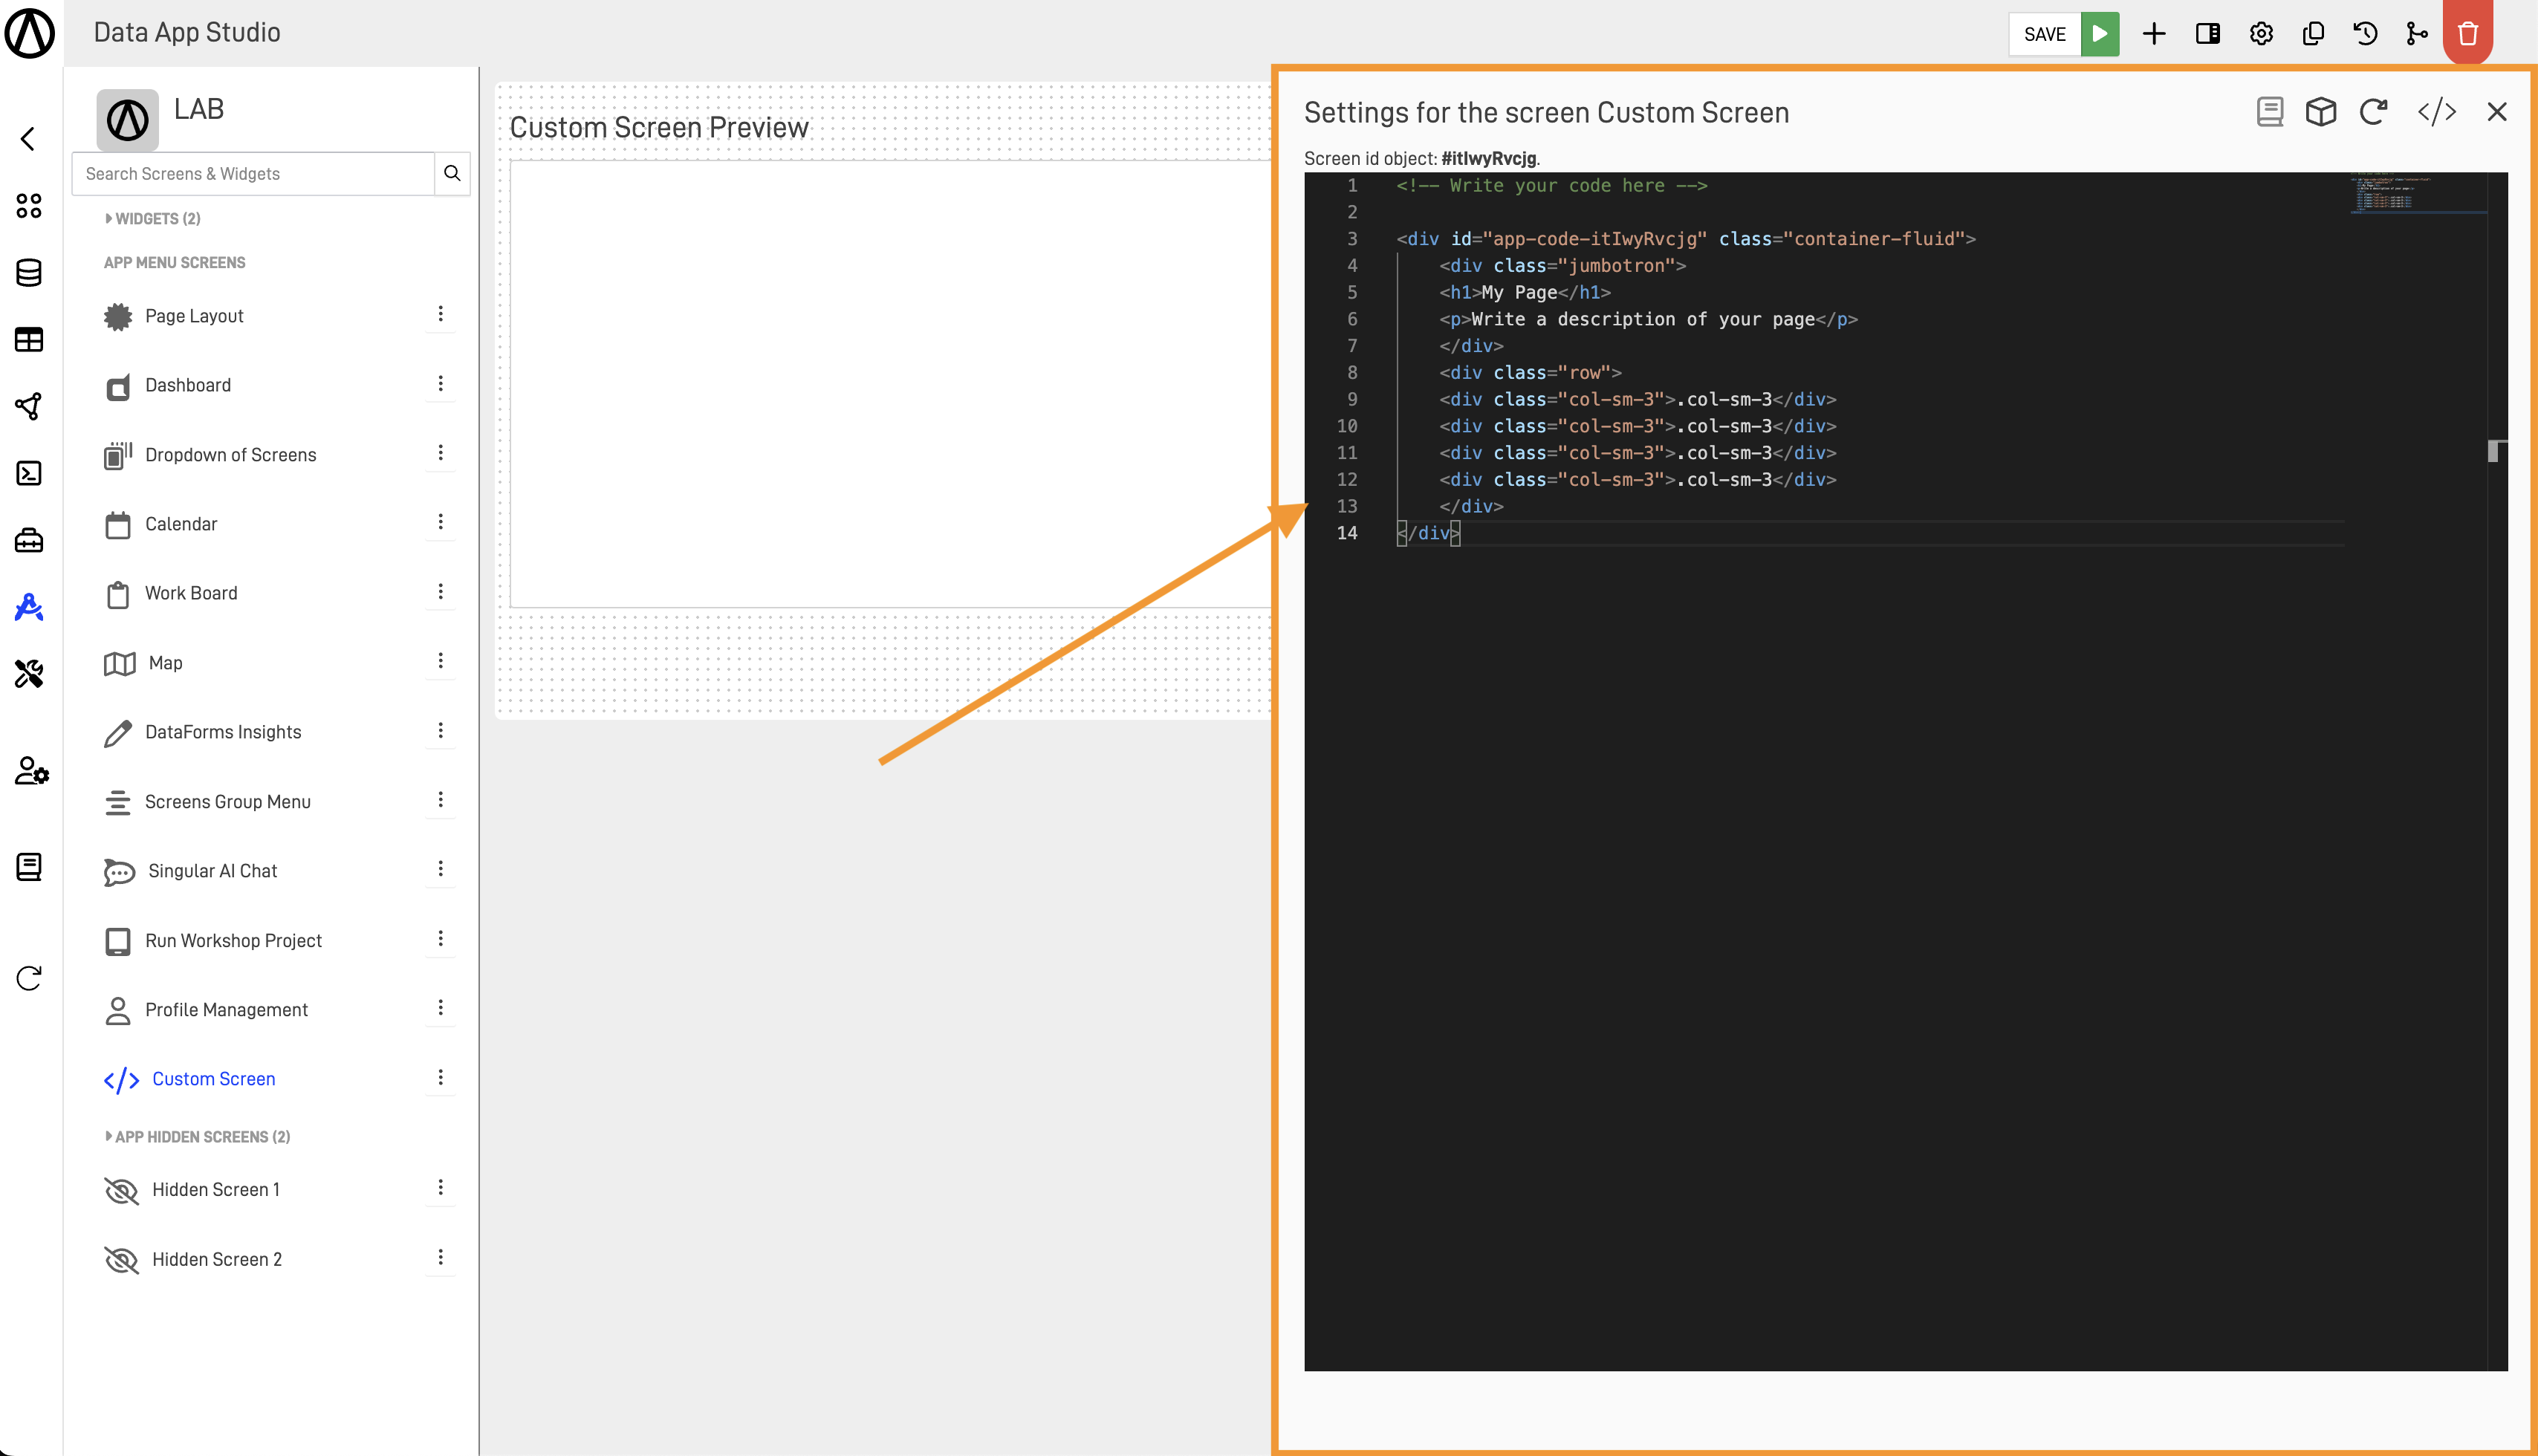Click the SAVE button
2538x1456 pixels.
[2041, 33]
